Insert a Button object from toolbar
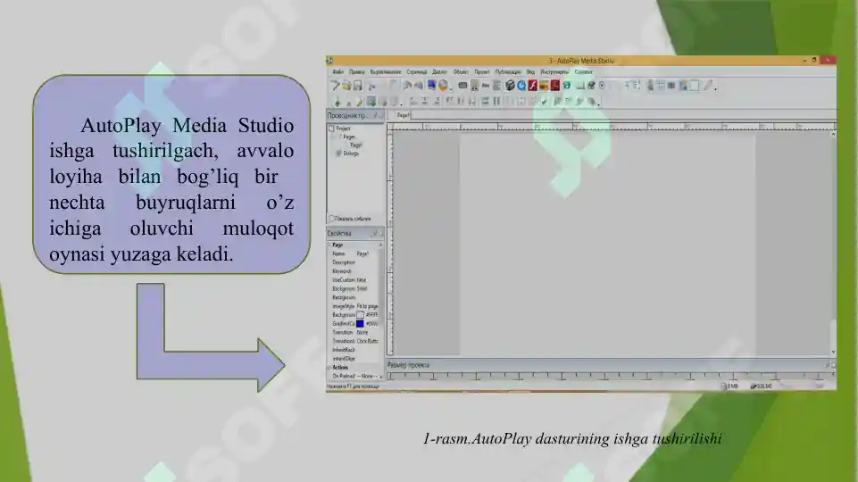Screen dimensions: 858x482 [462, 86]
